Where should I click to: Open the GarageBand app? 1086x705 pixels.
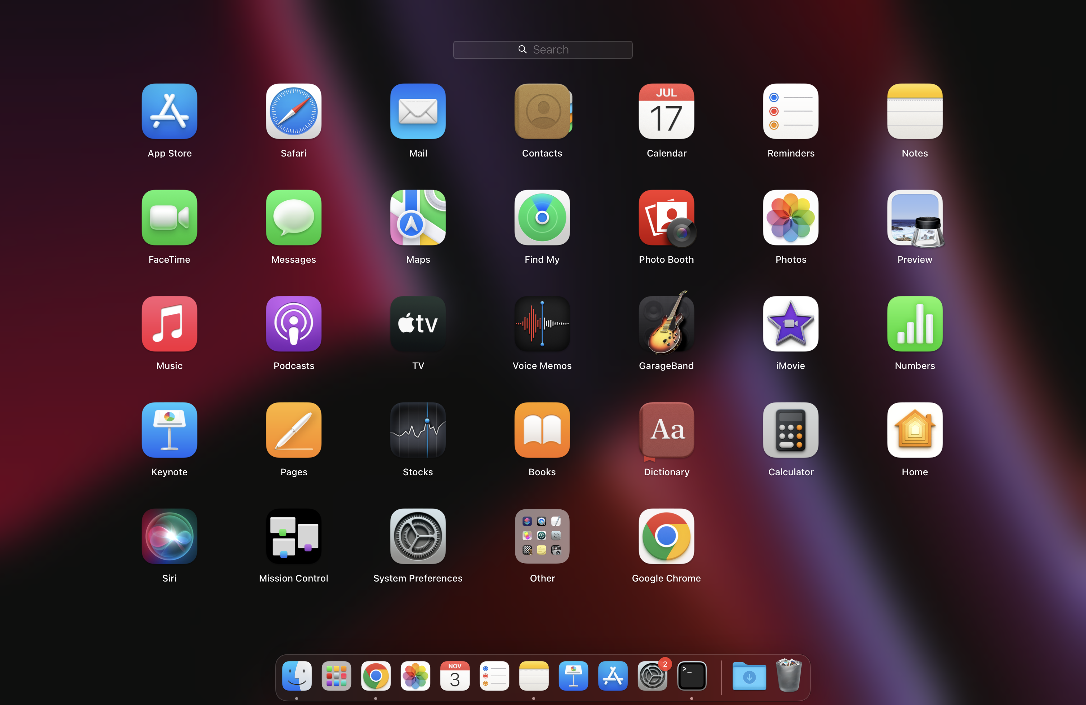point(666,324)
